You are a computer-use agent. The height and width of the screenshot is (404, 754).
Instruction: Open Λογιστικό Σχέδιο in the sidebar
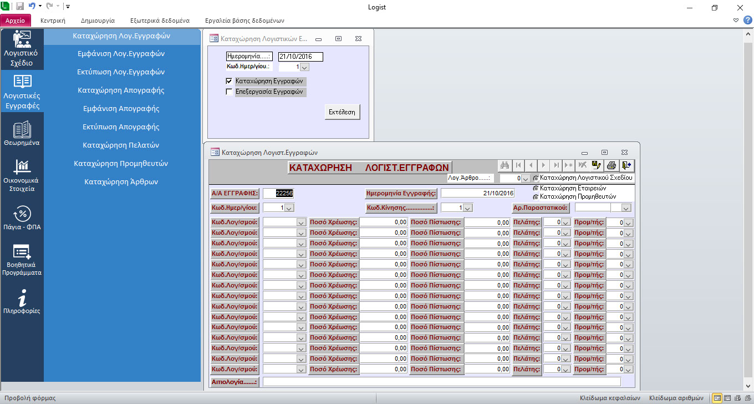click(22, 49)
